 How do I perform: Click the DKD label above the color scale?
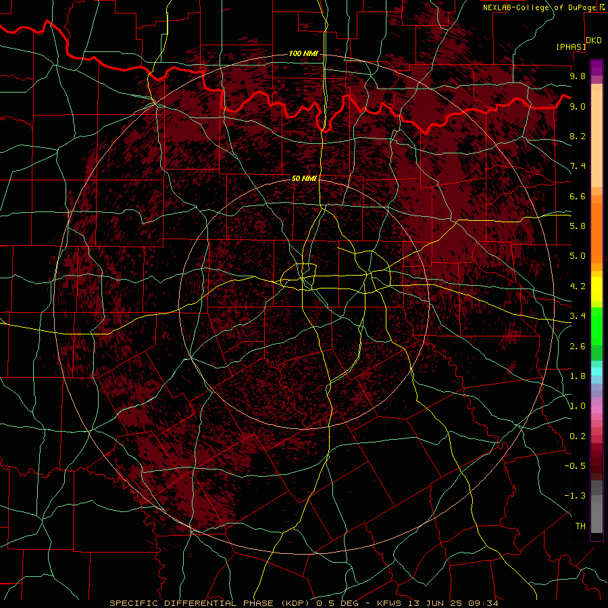point(594,41)
